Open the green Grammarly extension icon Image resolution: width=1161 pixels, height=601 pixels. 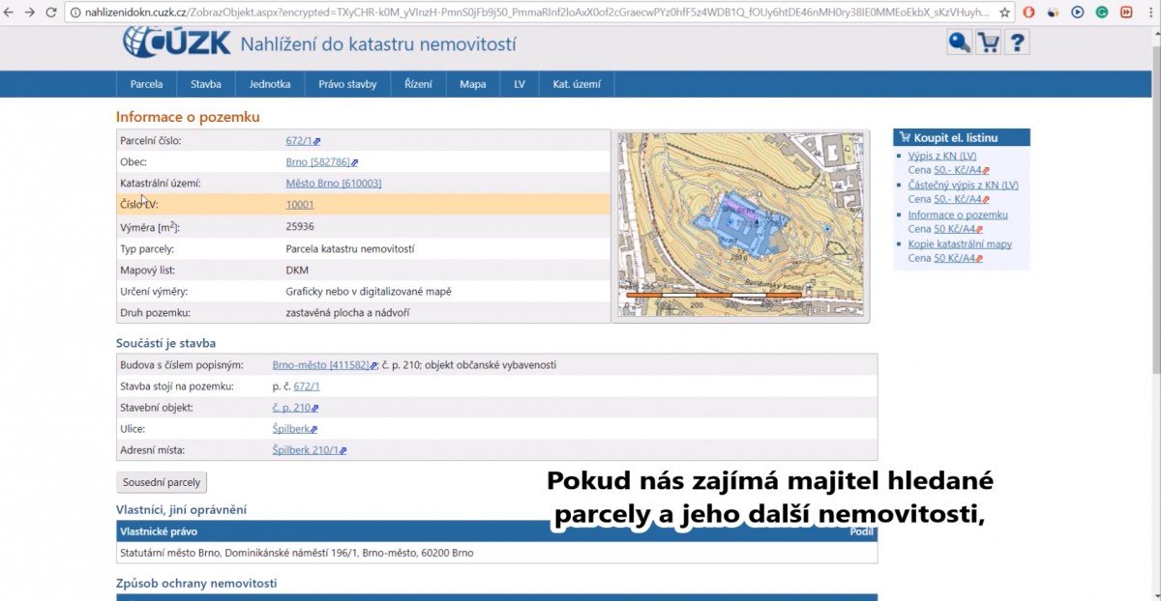(1102, 13)
